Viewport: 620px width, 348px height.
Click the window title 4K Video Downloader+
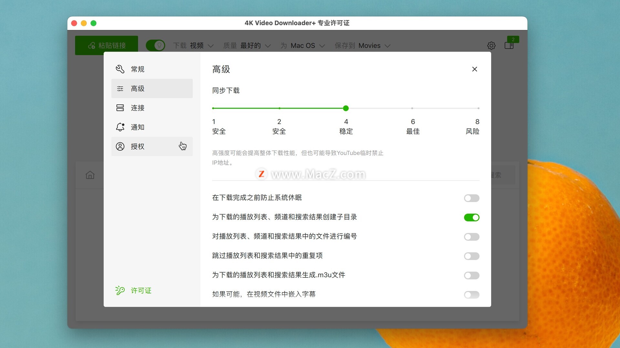point(297,23)
